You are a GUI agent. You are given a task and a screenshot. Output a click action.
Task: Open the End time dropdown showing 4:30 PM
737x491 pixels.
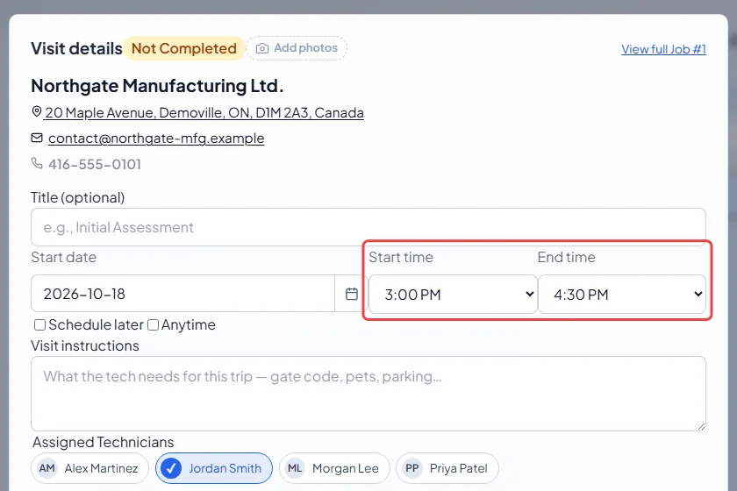(x=622, y=294)
